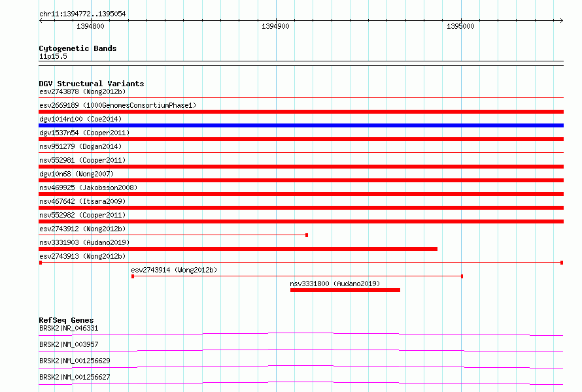Click red bar under dgv1537n54

coord(301,139)
